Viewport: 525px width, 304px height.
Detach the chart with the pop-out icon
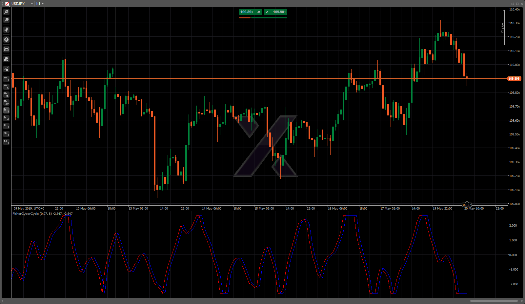[513, 4]
